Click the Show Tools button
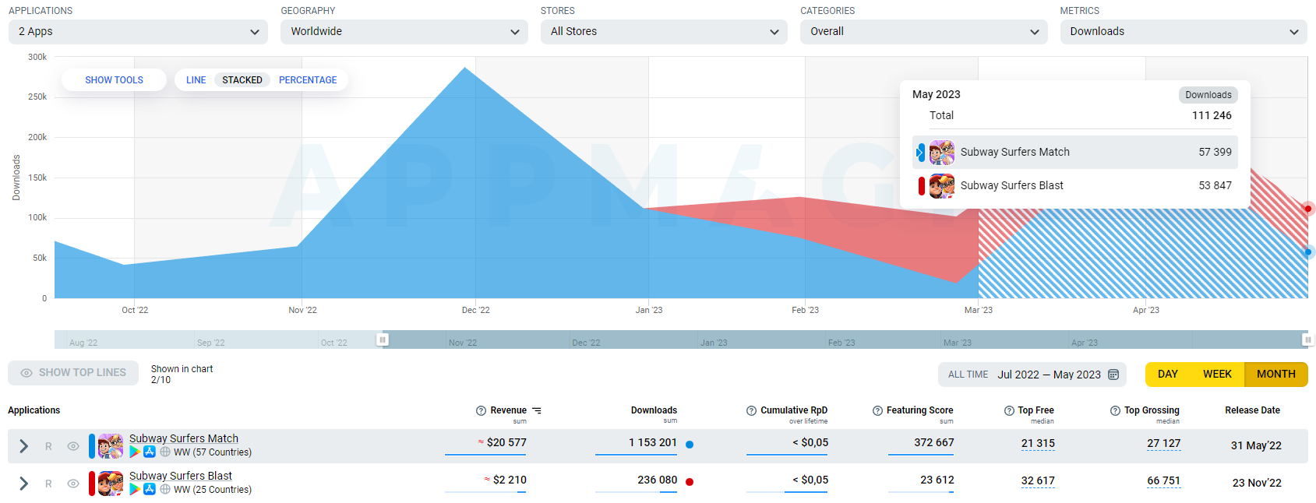Screen dimensions: 1316x503 114,80
